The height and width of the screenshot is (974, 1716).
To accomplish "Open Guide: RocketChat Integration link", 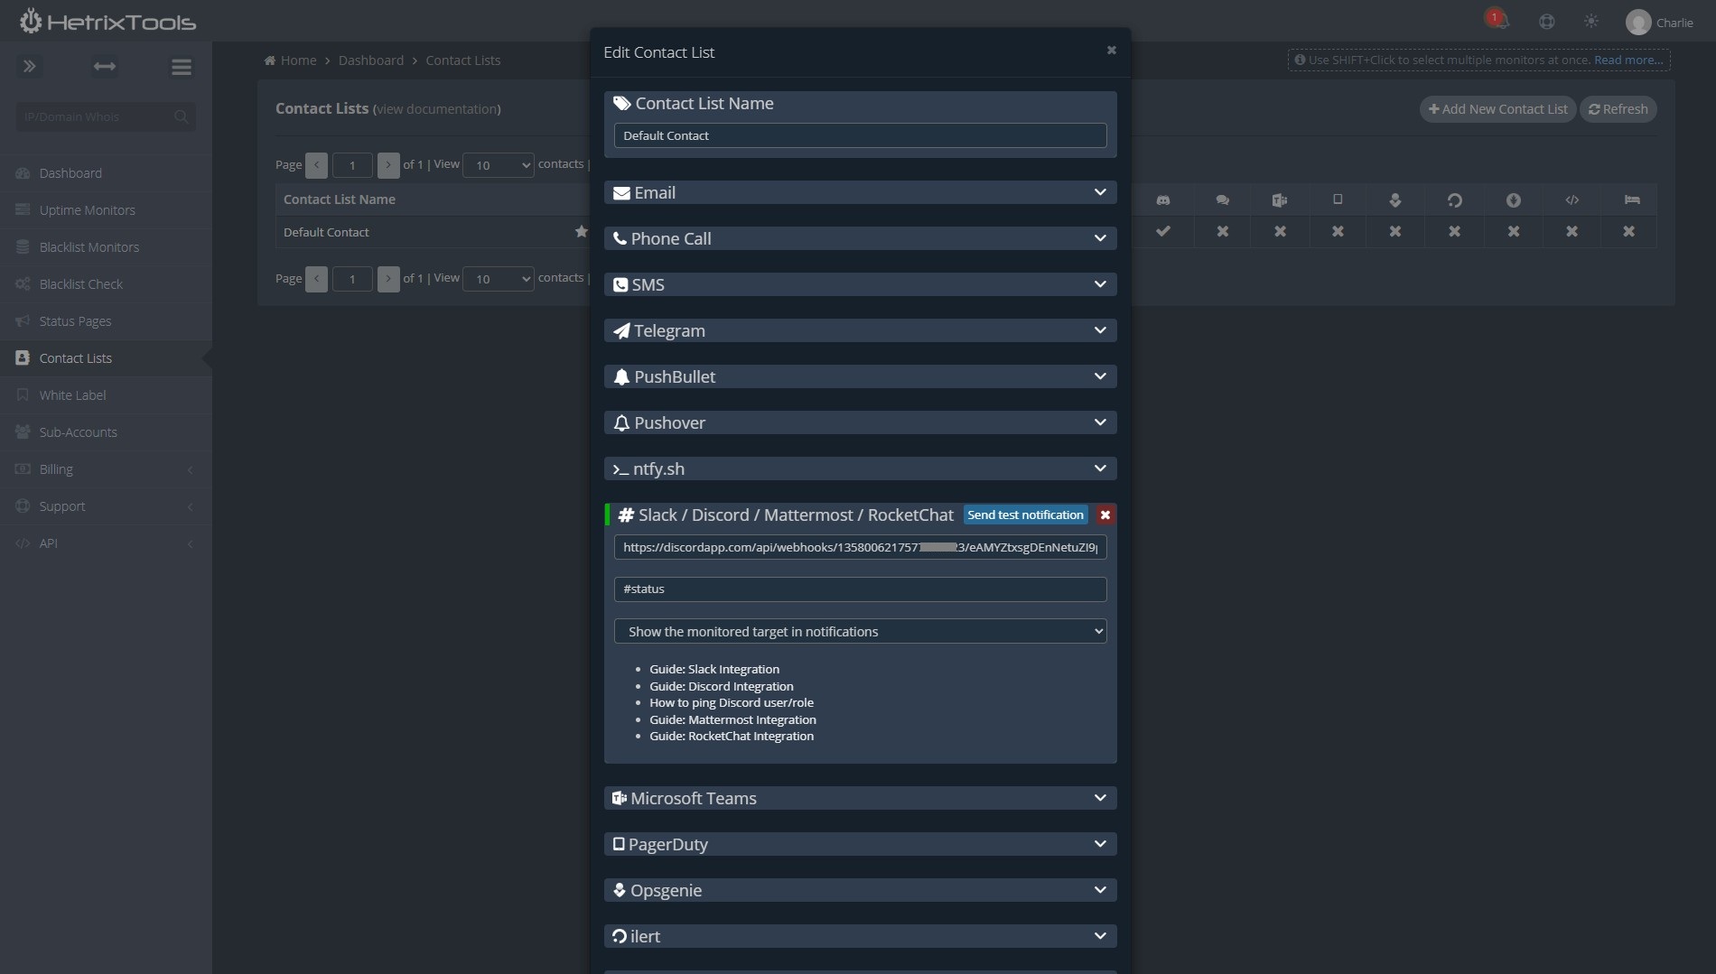I will [x=731, y=736].
